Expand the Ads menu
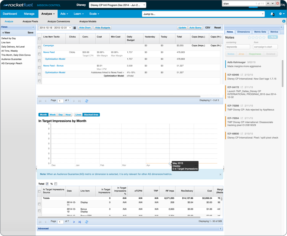The height and width of the screenshot is (236, 287). tap(64, 14)
